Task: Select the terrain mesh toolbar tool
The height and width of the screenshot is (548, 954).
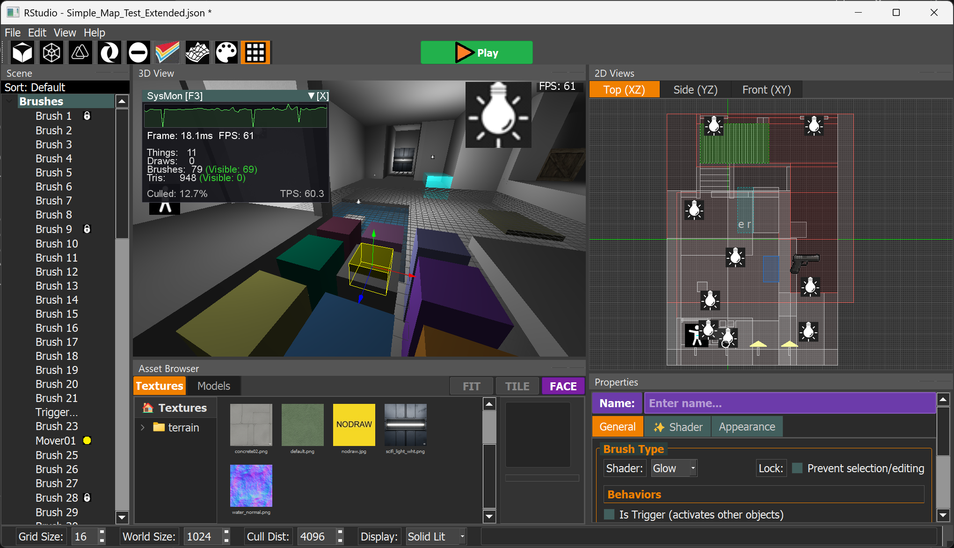Action: 197,52
